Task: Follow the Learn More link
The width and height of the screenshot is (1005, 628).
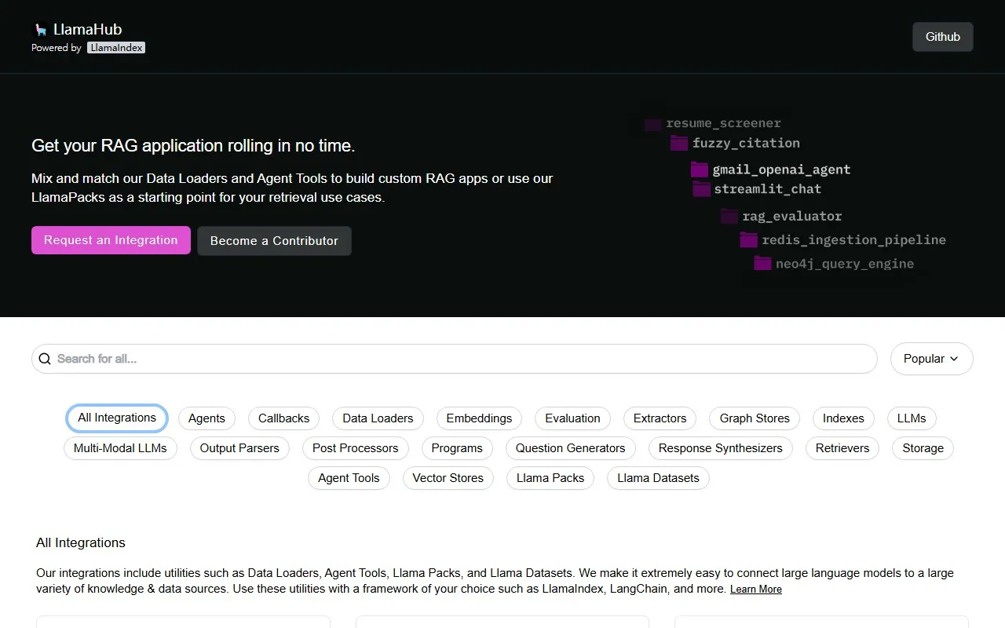Action: [x=755, y=590]
